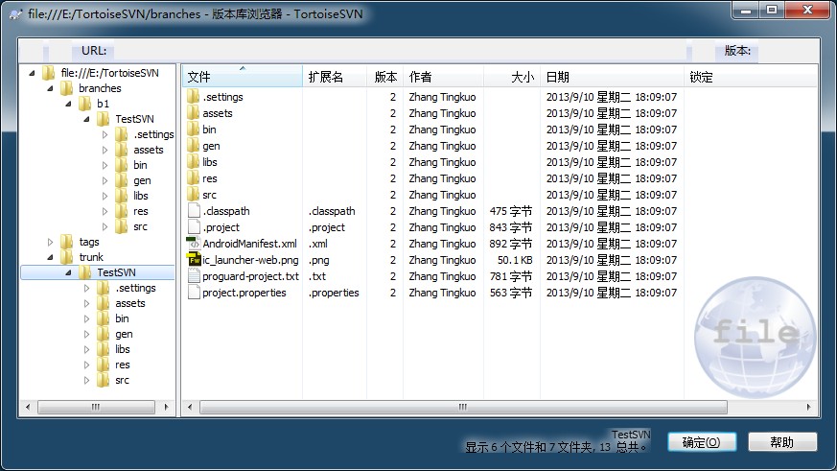The image size is (837, 471).
Task: Click the libs folder icon in file list
Action: [193, 162]
